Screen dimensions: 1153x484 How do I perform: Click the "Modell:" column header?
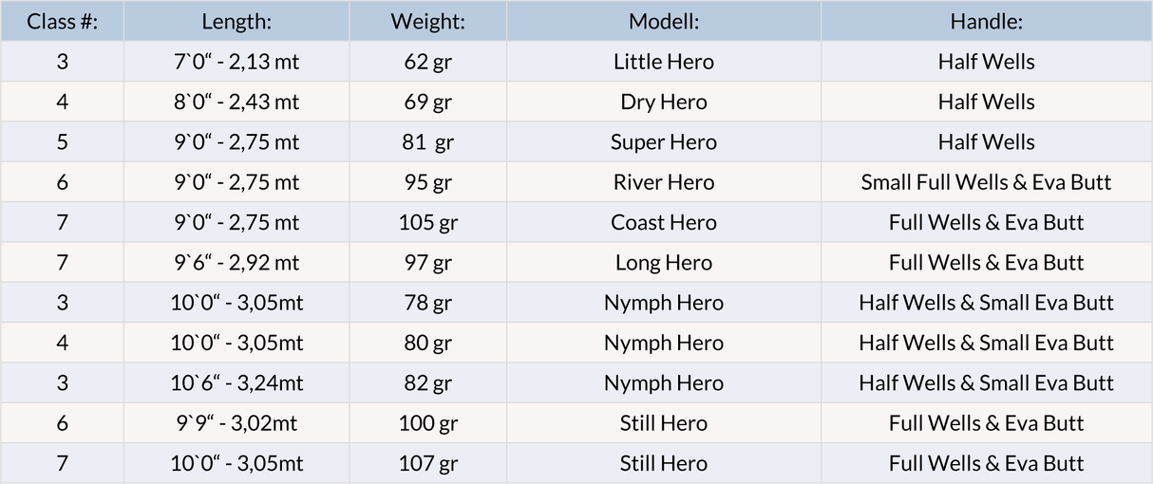coord(663,21)
